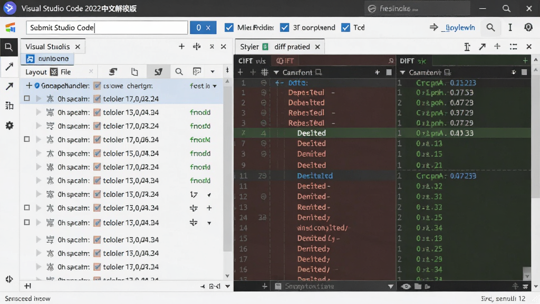The image size is (540, 304).
Task: Expand the tcloler 17,0,23.24 row
Action: (38, 126)
